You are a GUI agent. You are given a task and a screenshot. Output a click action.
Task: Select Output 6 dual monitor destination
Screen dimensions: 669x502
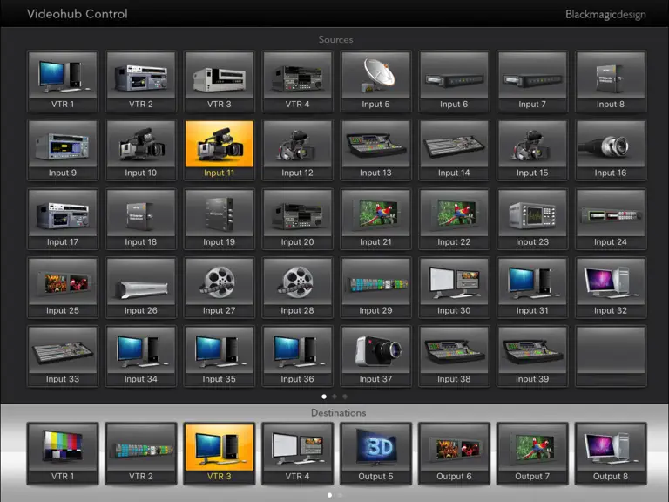pyautogui.click(x=454, y=454)
